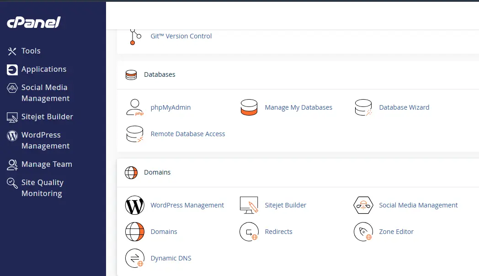The image size is (479, 276).
Task: Click the WordPress logo icon in sidebar
Action: pos(12,136)
